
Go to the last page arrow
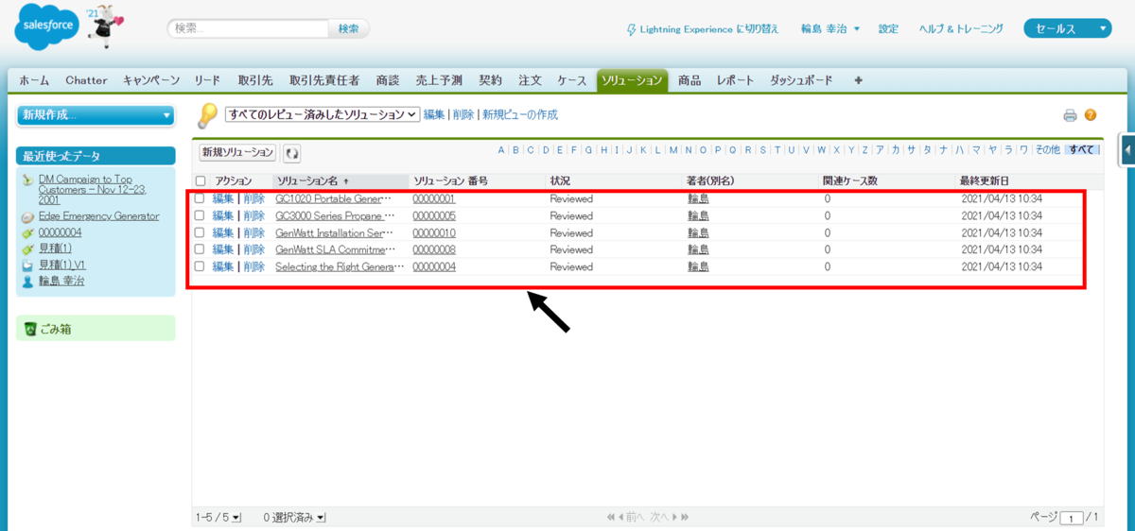[684, 518]
